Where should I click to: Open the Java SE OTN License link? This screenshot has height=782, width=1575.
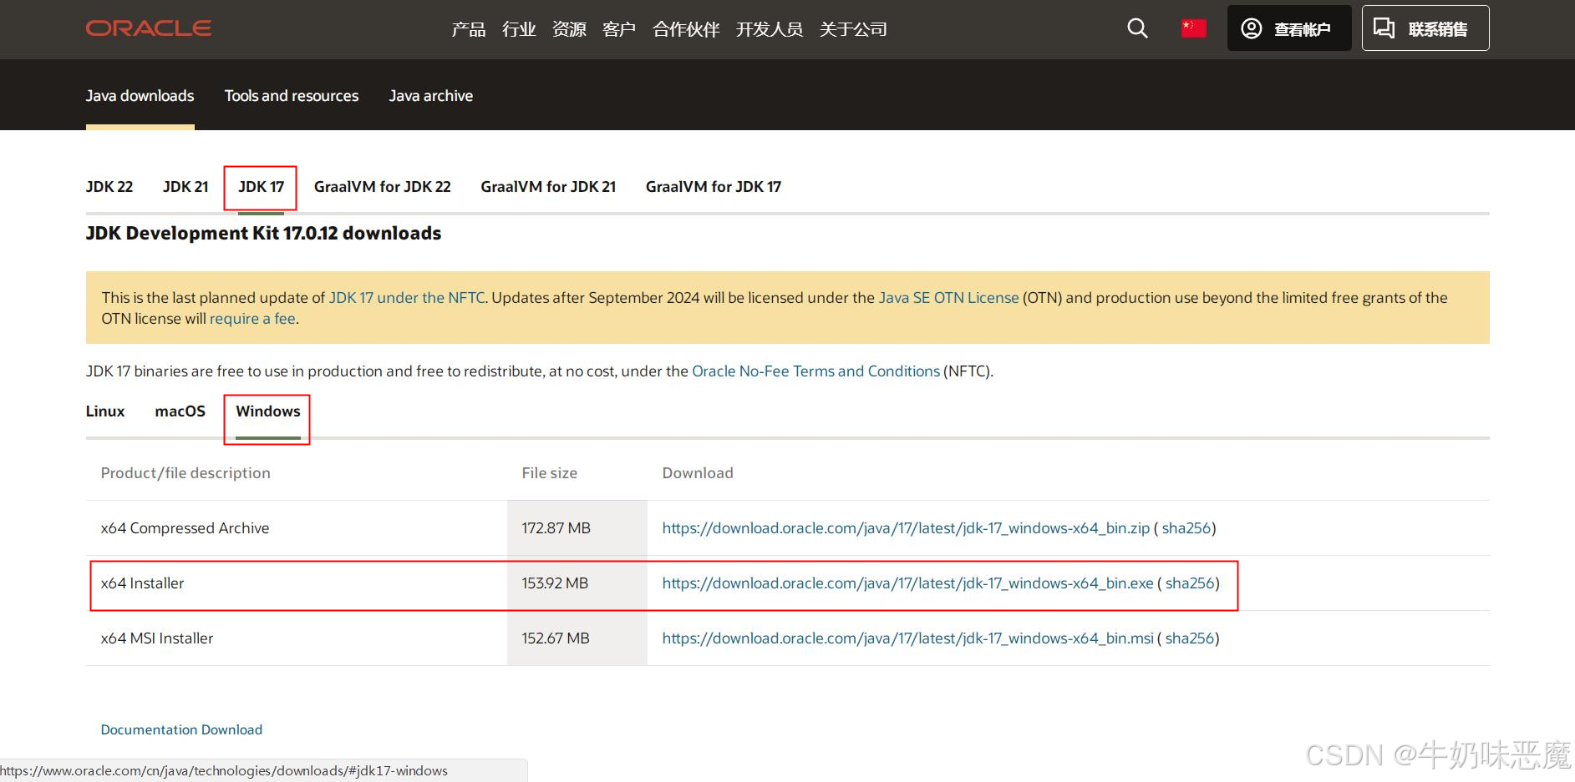click(x=948, y=298)
